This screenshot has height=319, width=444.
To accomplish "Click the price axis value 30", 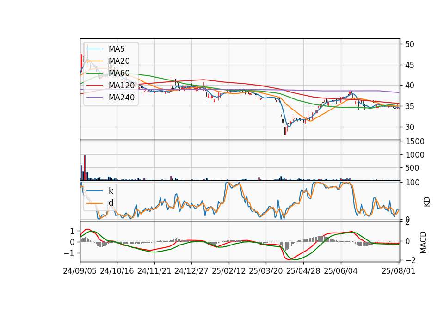I will [409, 127].
